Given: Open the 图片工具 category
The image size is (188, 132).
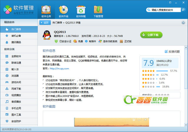Looking at the screenshot, I should point(19,115).
